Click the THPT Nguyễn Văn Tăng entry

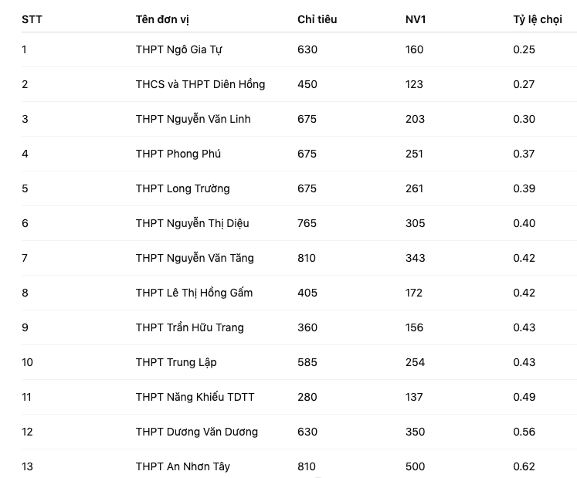195,258
